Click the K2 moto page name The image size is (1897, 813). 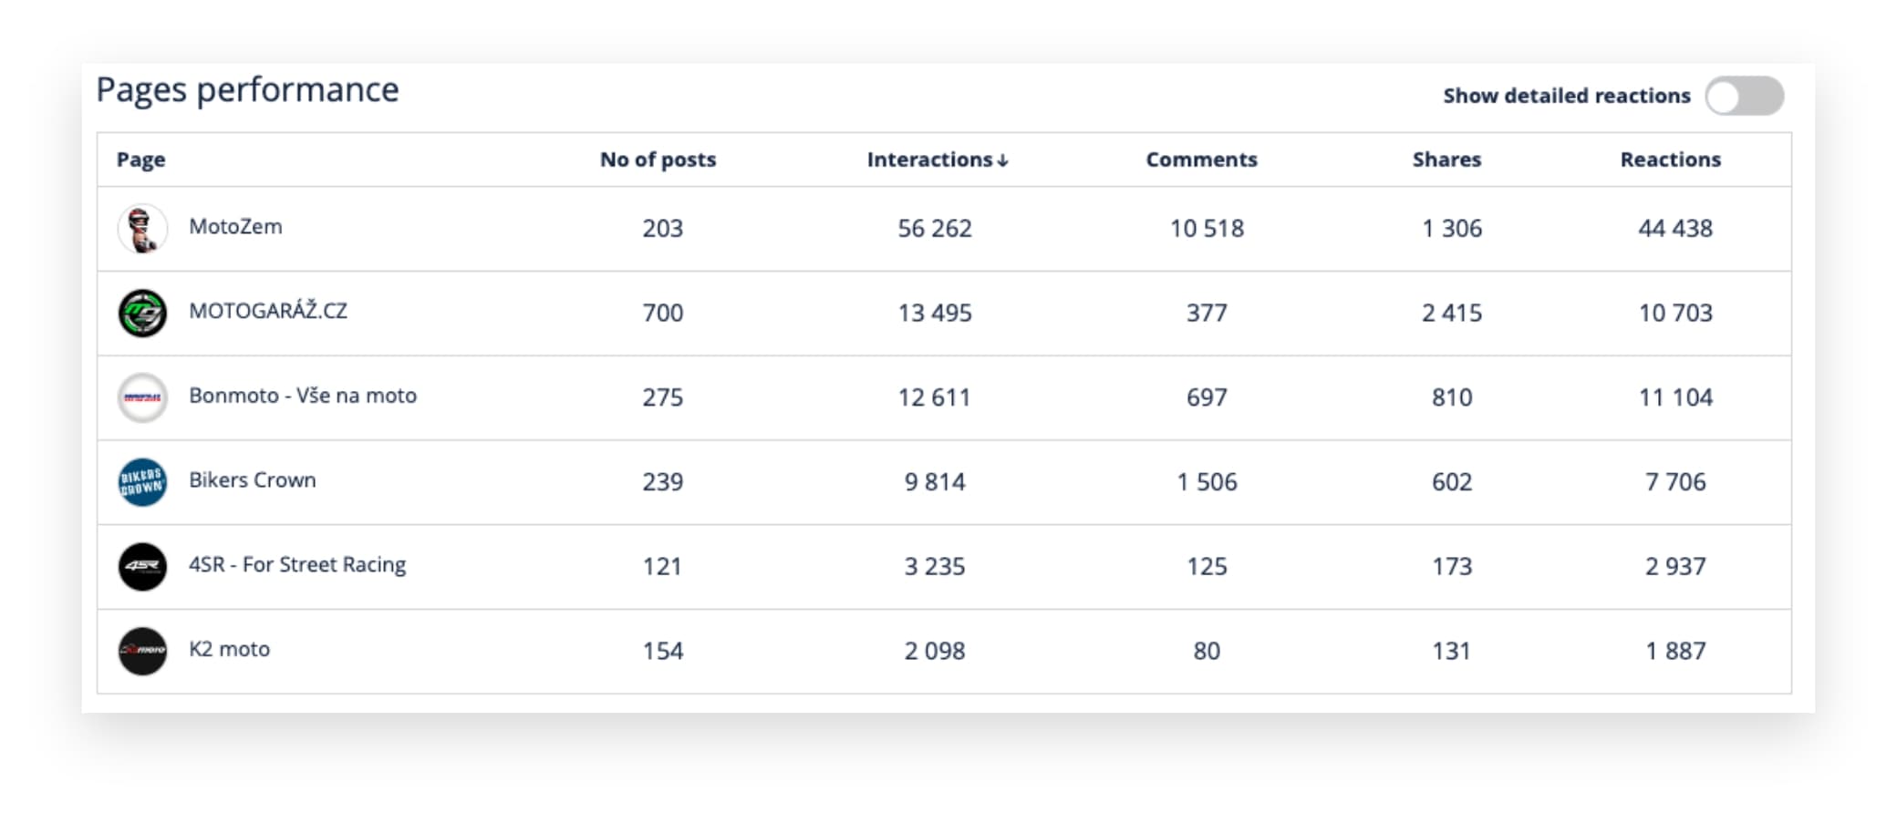point(229,649)
